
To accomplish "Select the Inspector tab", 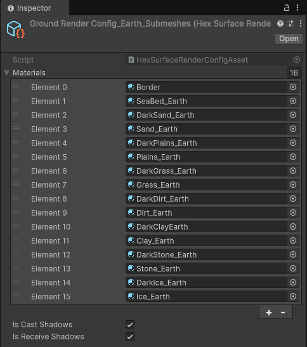I will click(35, 8).
